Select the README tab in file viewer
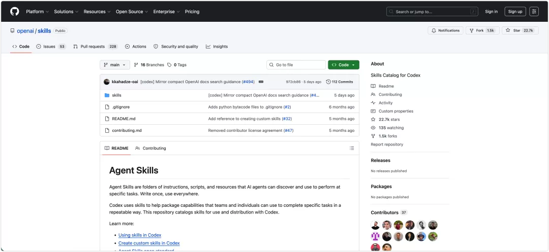The height and width of the screenshot is (252, 549). [116, 149]
